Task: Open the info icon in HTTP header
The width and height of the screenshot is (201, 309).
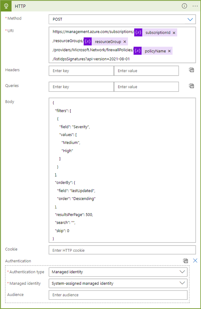Action: (x=184, y=6)
